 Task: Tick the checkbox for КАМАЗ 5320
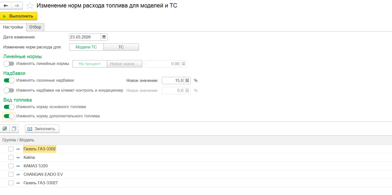(11, 166)
